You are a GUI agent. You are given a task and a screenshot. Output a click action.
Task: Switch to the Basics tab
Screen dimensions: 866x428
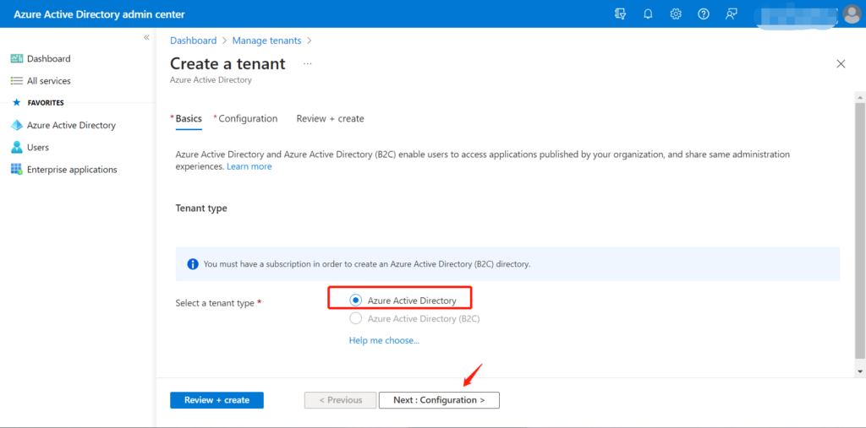(x=189, y=118)
